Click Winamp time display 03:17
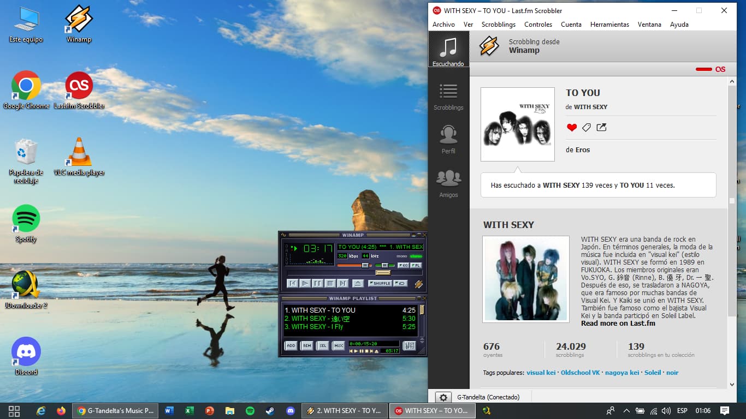Image resolution: width=746 pixels, height=419 pixels. coord(318,249)
